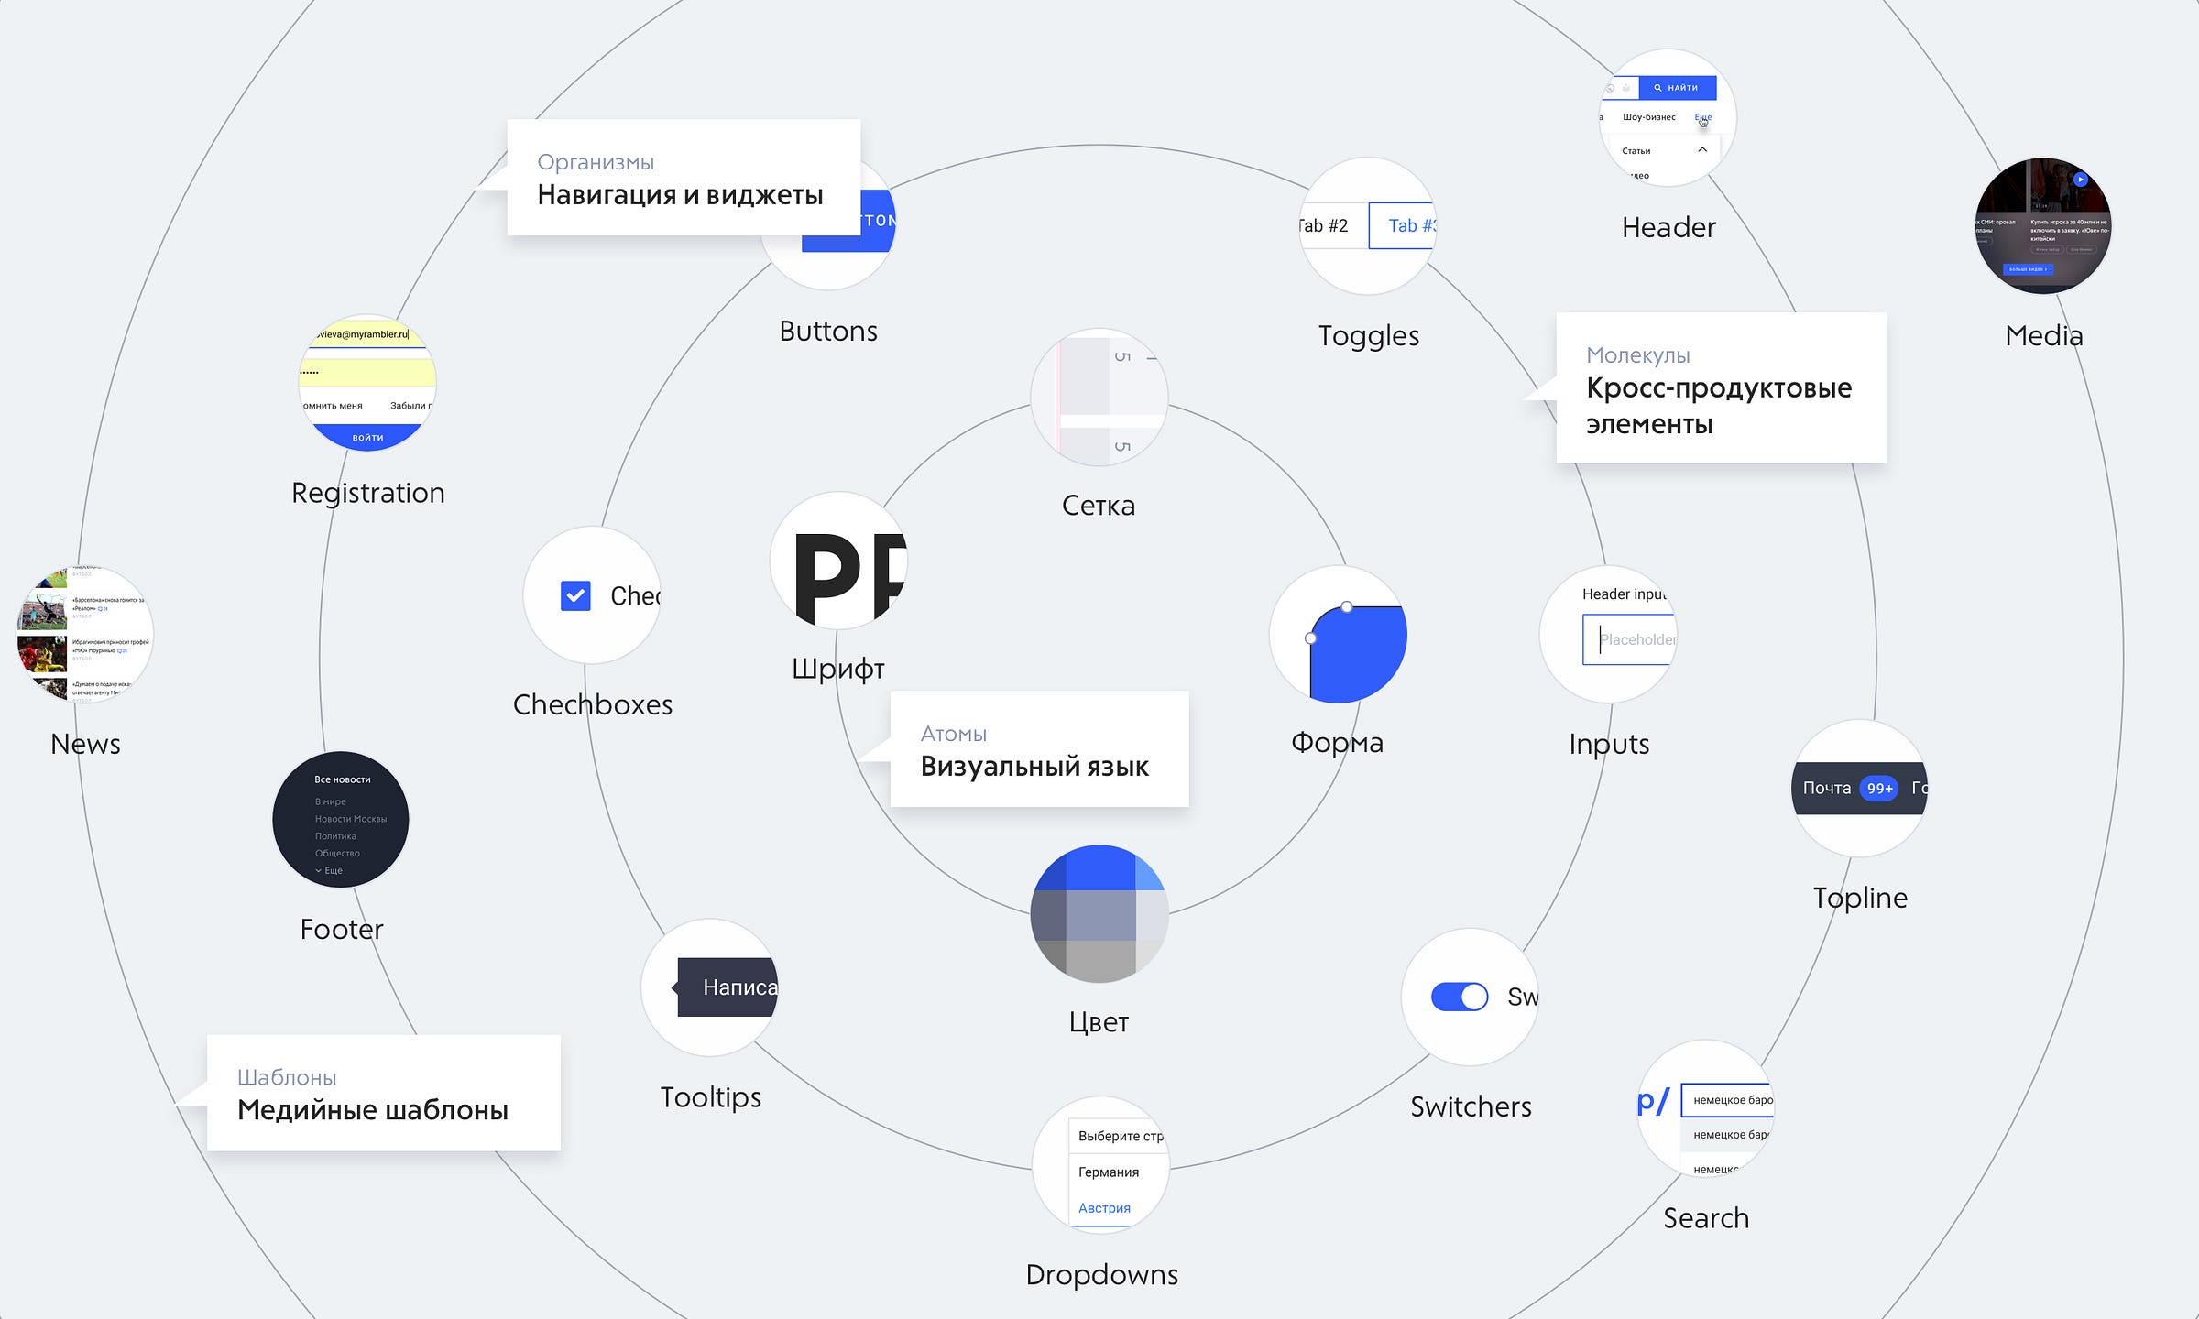Screen dimensions: 2199x1319
Task: Click the bright blue swatch in Цвет circle
Action: (x=1100, y=867)
